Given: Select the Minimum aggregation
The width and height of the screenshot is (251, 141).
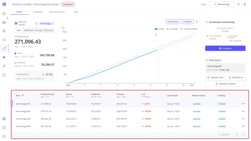Looking at the screenshot, I should coord(49,30).
